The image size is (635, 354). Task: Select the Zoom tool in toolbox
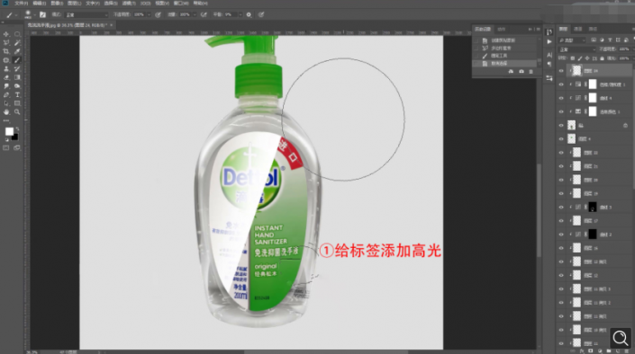(x=17, y=112)
